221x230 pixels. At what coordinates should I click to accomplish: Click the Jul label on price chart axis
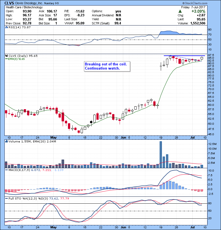(193, 138)
